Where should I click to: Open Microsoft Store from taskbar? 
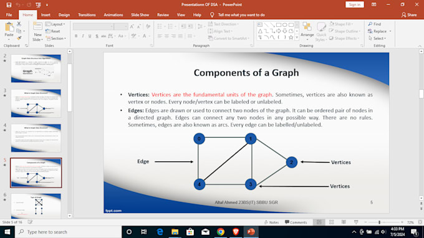click(190, 232)
